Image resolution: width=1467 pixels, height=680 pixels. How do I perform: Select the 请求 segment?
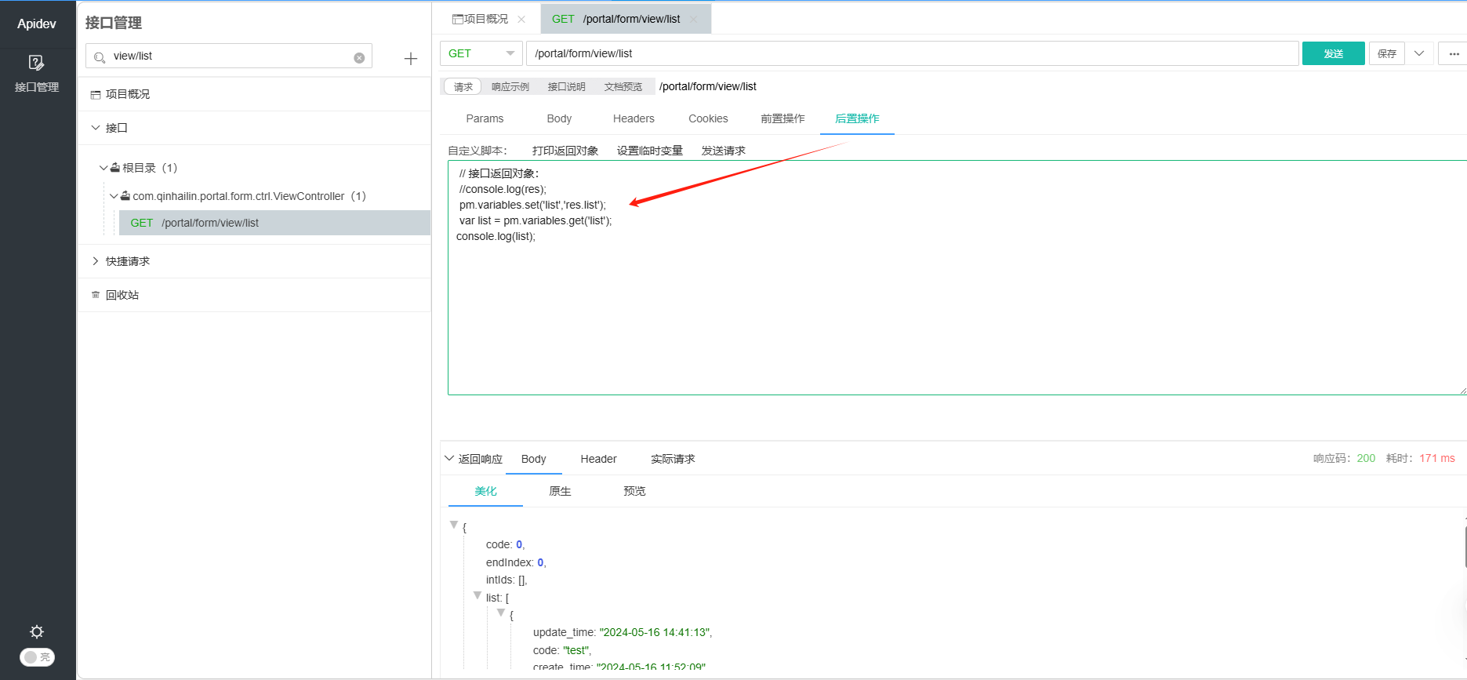click(x=463, y=86)
